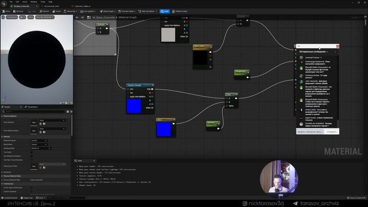Viewport: 368px width, 207px height.
Task: Open the Content Drawer
Action: (x=9, y=198)
